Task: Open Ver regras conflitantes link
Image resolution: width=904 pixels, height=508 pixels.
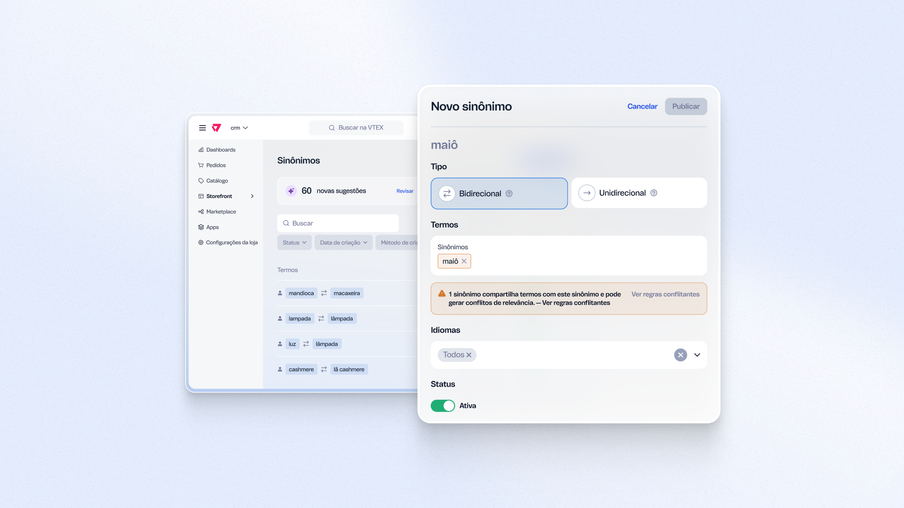Action: (665, 294)
